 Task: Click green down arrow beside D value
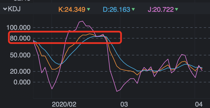pos(133,9)
